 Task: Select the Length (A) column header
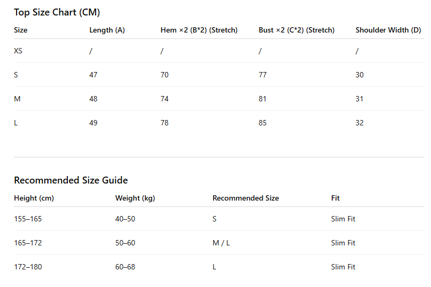(x=107, y=30)
